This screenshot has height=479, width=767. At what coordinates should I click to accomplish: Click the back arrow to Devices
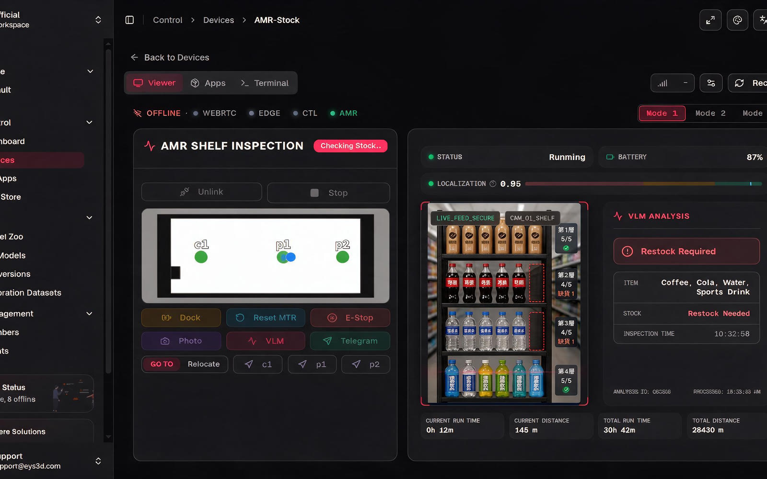134,57
